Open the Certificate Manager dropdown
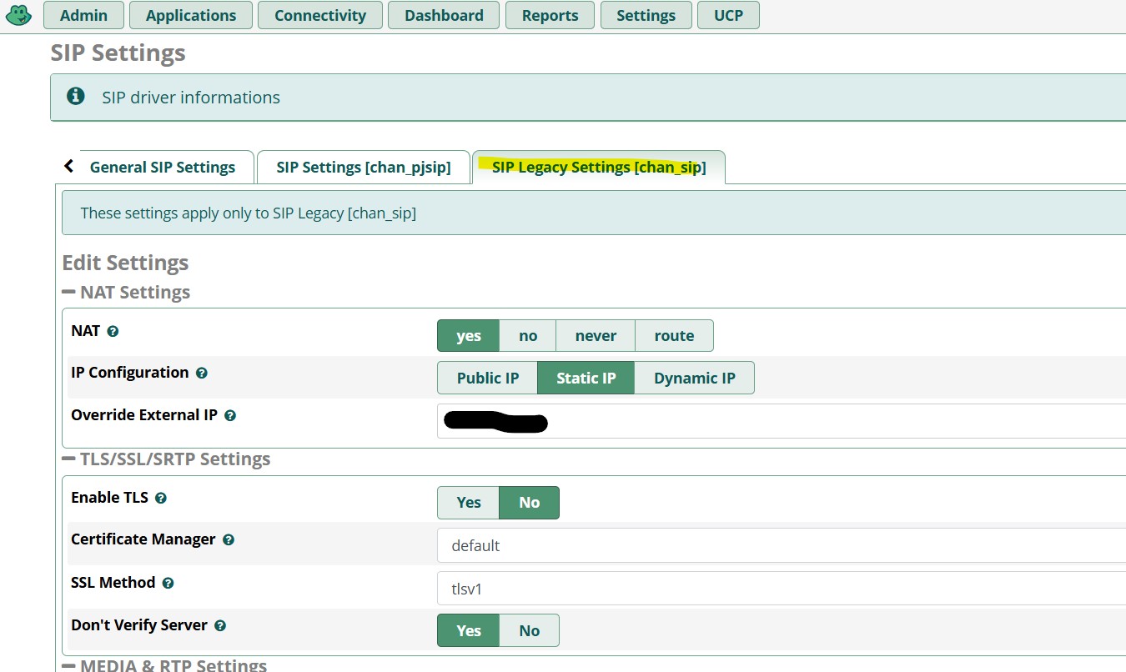Viewport: 1126px width, 672px height. tap(781, 546)
